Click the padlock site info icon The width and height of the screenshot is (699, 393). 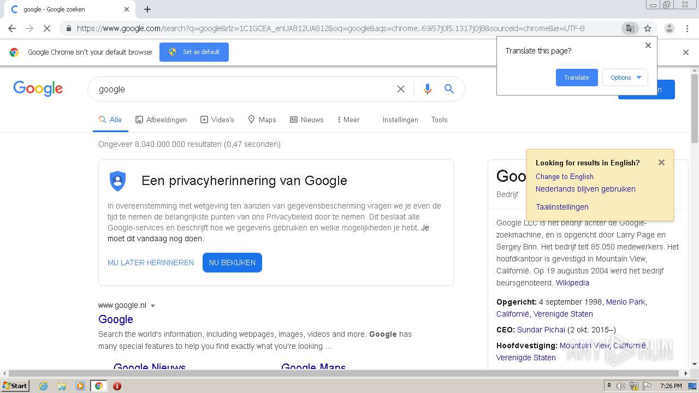pos(69,28)
